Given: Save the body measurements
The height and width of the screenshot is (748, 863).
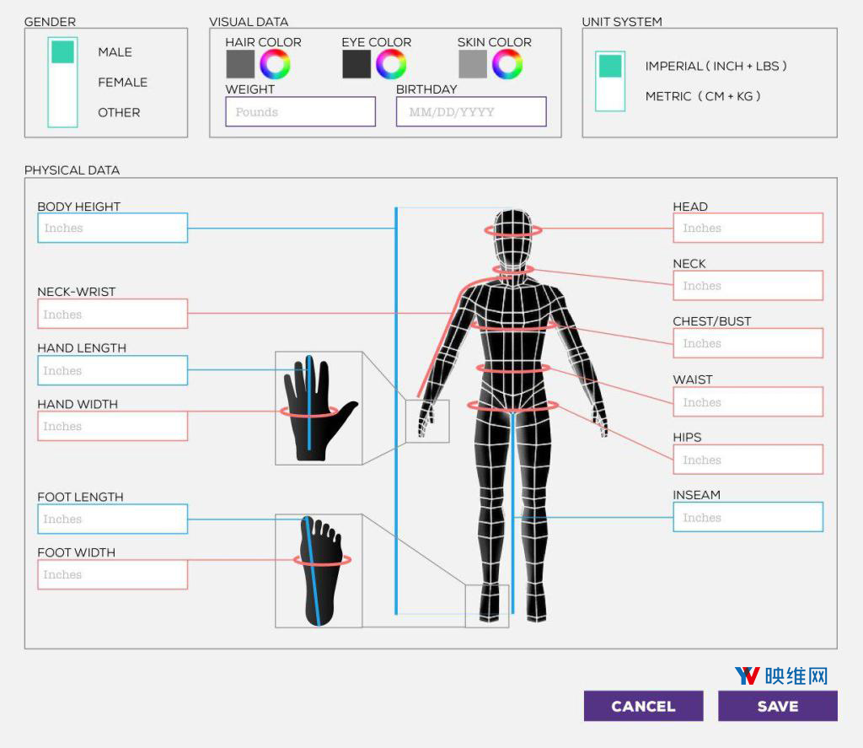Looking at the screenshot, I should coord(778,706).
